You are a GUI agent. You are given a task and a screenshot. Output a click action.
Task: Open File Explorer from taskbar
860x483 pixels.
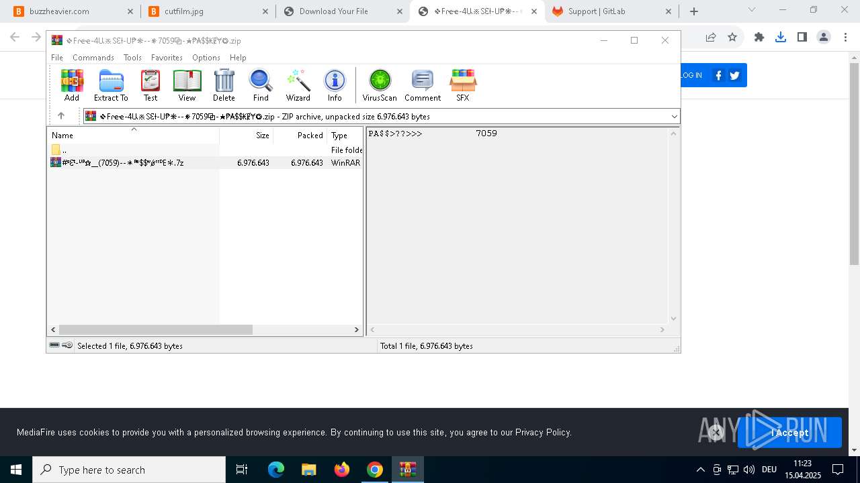click(x=308, y=470)
